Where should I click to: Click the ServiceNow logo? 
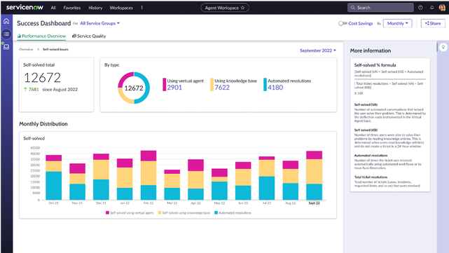pos(25,7)
